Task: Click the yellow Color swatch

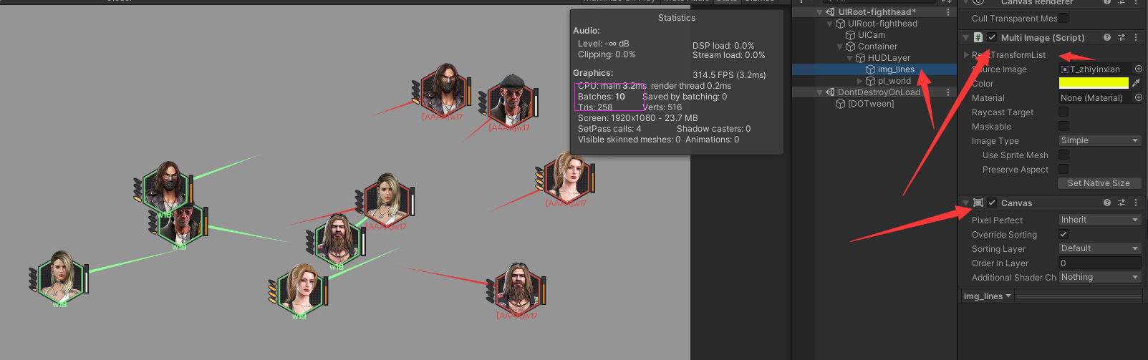Action: point(1094,83)
